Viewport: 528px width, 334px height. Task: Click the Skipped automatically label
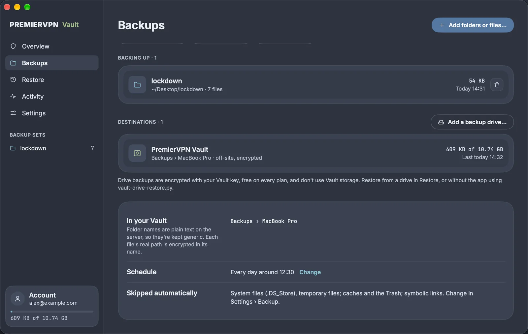[x=162, y=293]
